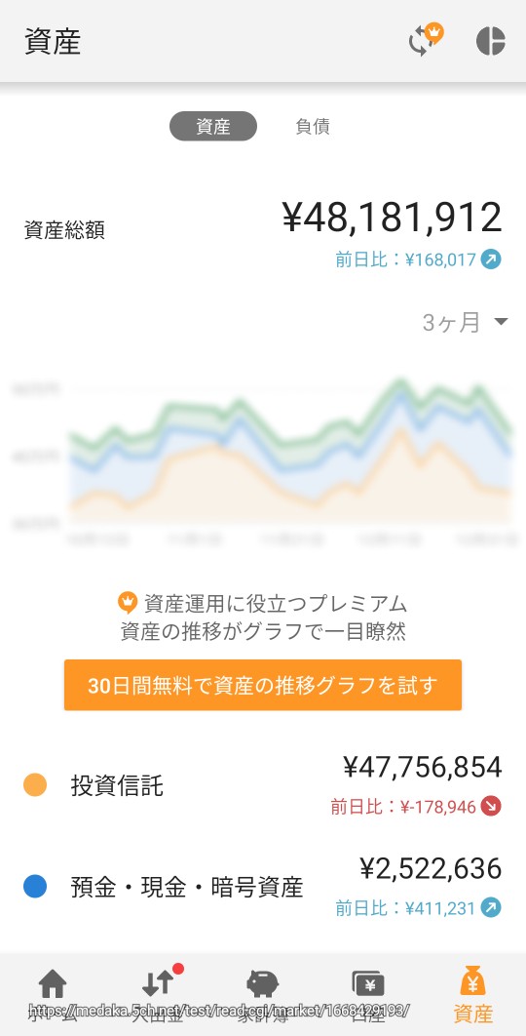Viewport: 526px width, 1036px height.
Task: Tap blue up arrow beside ¥411,231
Action: coord(491,908)
